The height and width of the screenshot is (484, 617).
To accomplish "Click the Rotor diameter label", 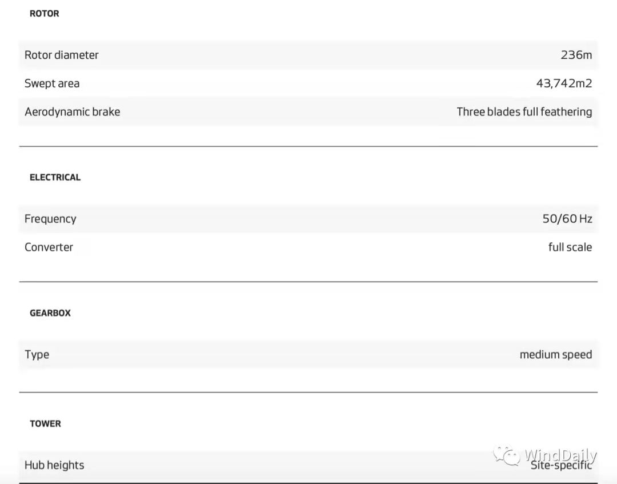I will pos(61,55).
